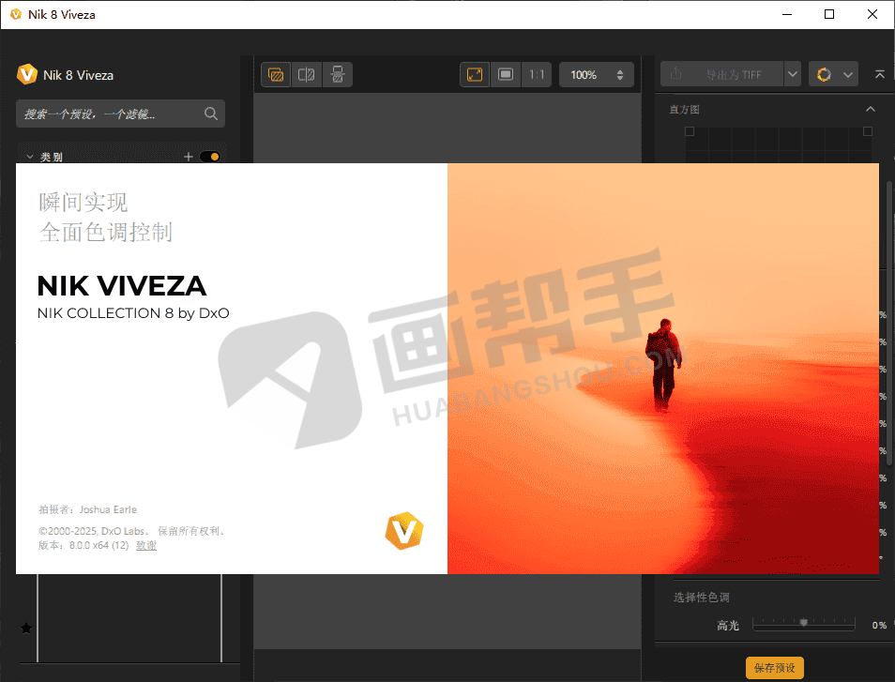This screenshot has width=895, height=682.
Task: Click the magnifier search icon
Action: coord(211,114)
